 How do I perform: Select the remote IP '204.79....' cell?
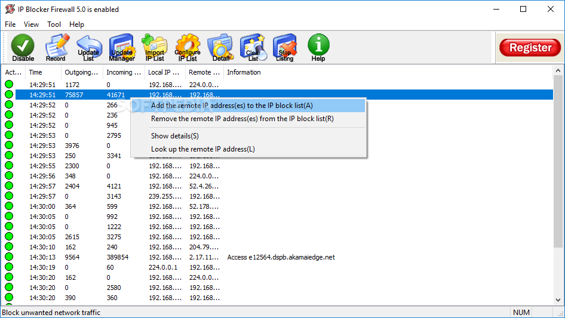point(204,247)
